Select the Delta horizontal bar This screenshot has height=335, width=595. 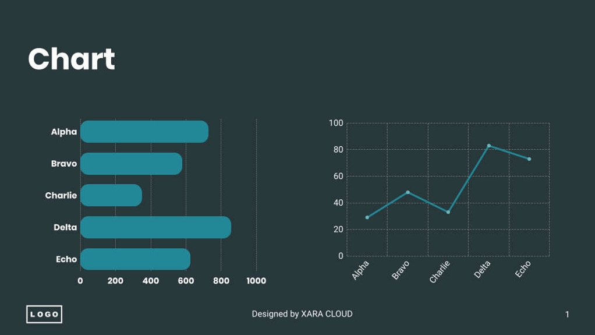pos(155,227)
